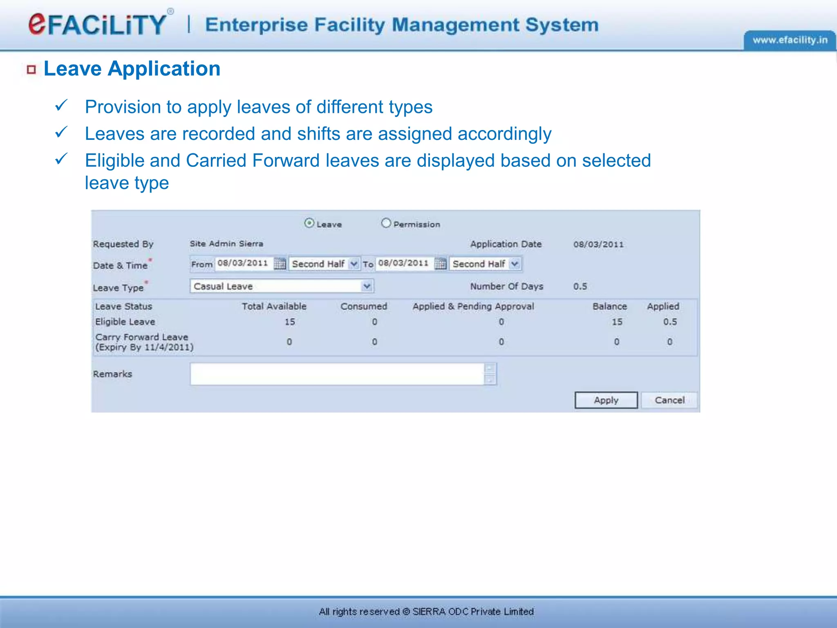Open the www.efacility.in link tab

tap(790, 40)
